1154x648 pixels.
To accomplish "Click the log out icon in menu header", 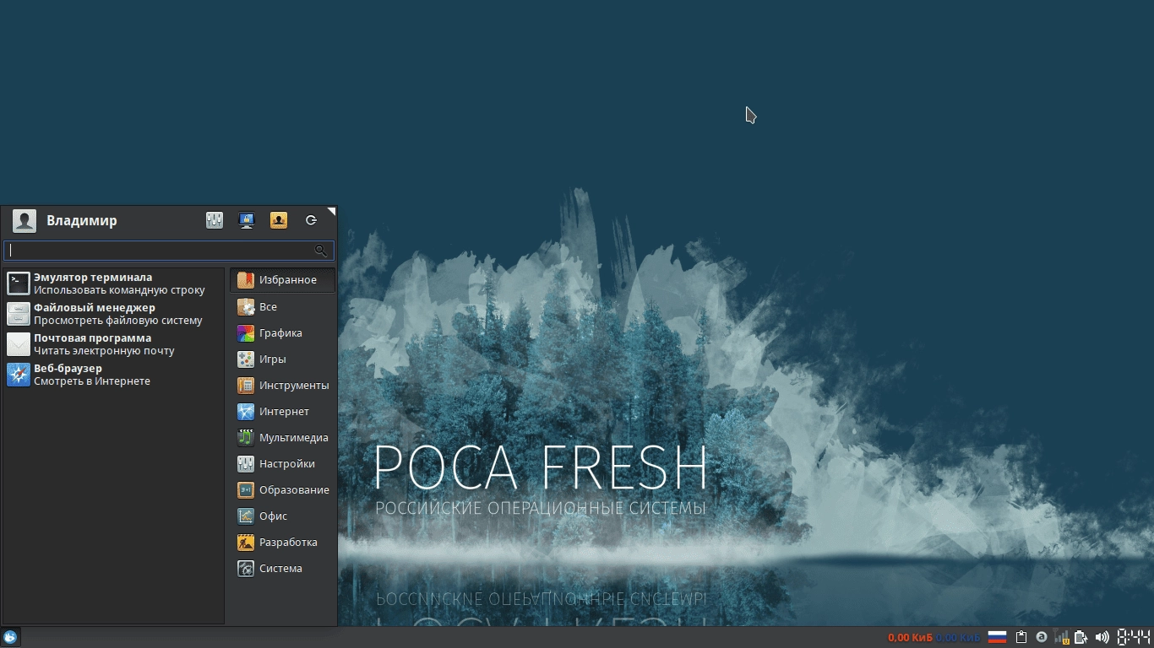I will (311, 220).
